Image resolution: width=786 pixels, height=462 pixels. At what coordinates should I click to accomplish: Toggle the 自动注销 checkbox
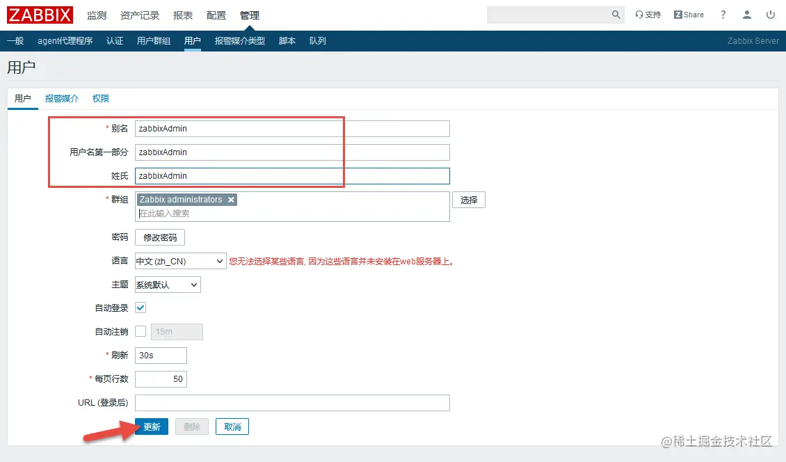tap(141, 332)
